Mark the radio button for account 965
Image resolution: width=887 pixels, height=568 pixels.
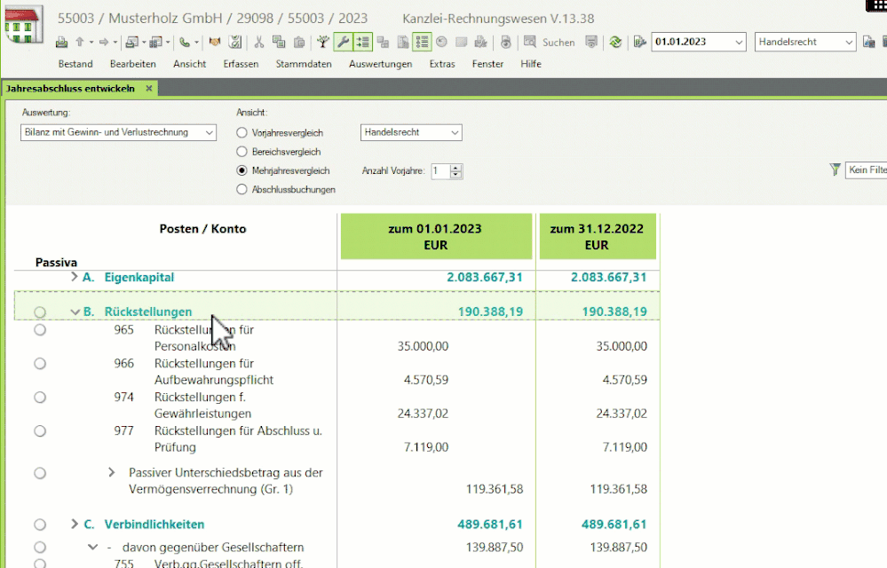click(40, 329)
